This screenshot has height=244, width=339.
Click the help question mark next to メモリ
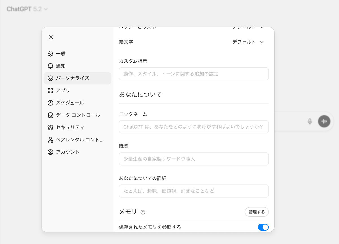tap(143, 212)
